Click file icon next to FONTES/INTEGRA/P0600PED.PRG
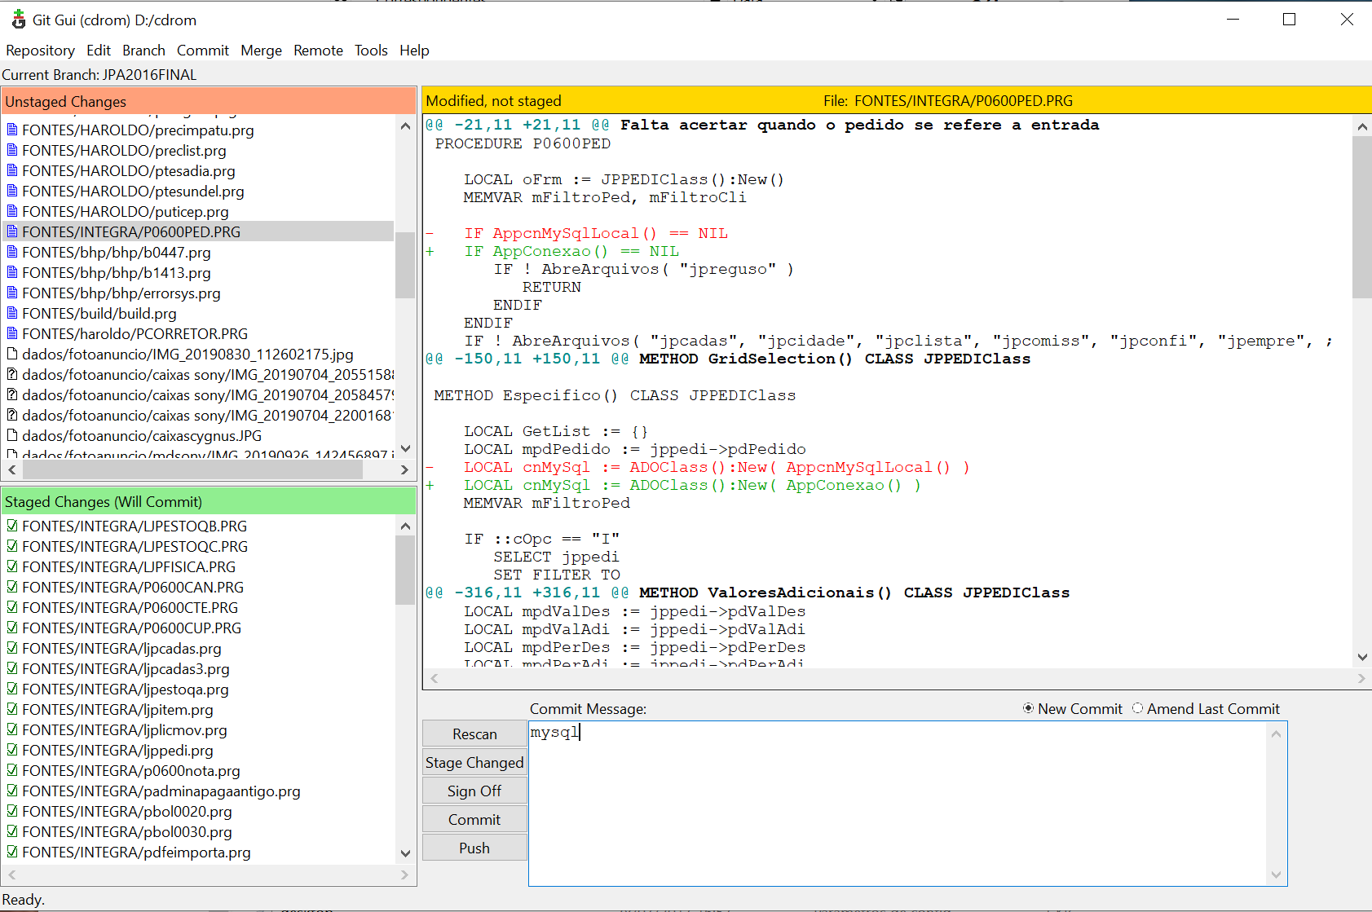This screenshot has height=912, width=1372. pos(12,231)
